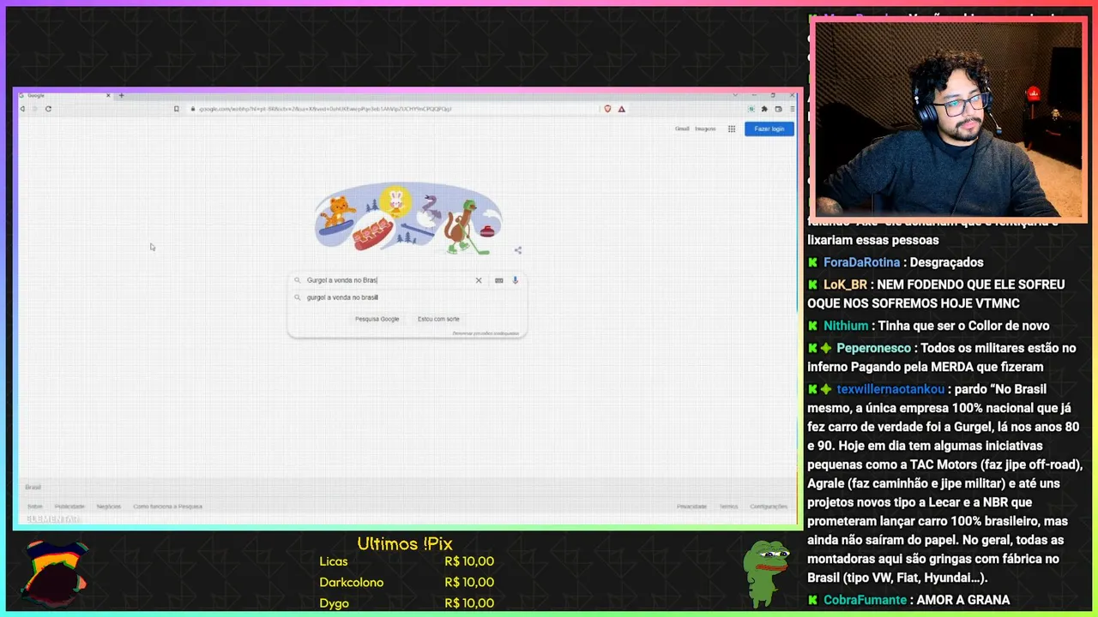Click the Pix donor name Licas

pyautogui.click(x=334, y=561)
